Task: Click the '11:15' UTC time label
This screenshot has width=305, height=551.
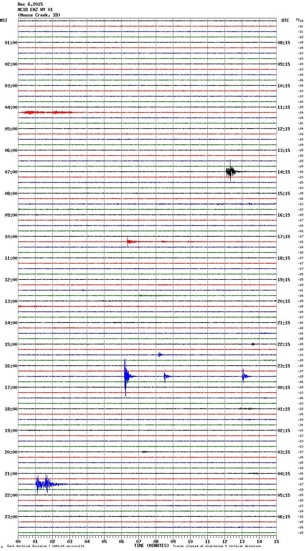Action: [284, 107]
